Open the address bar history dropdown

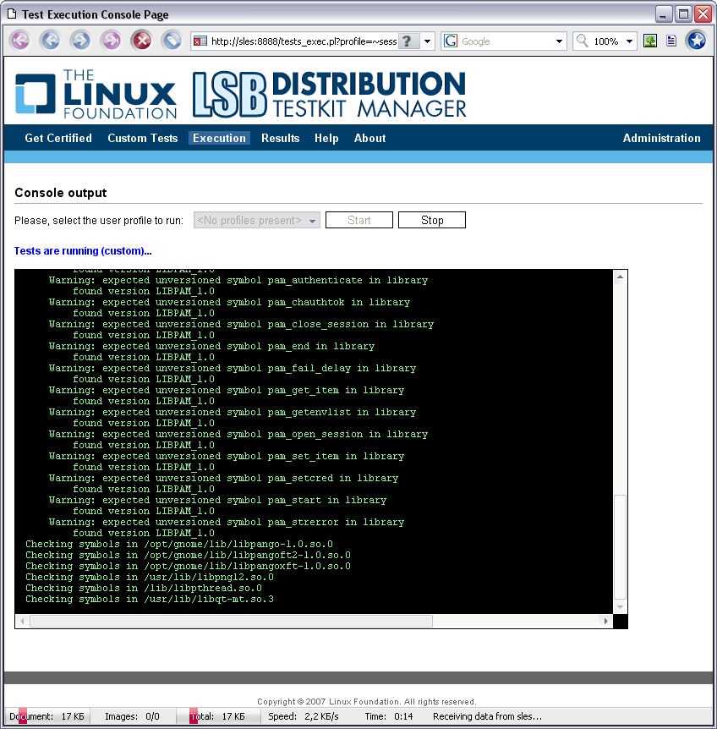tap(428, 41)
